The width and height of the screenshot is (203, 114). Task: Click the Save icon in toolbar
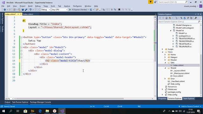pos(23,10)
